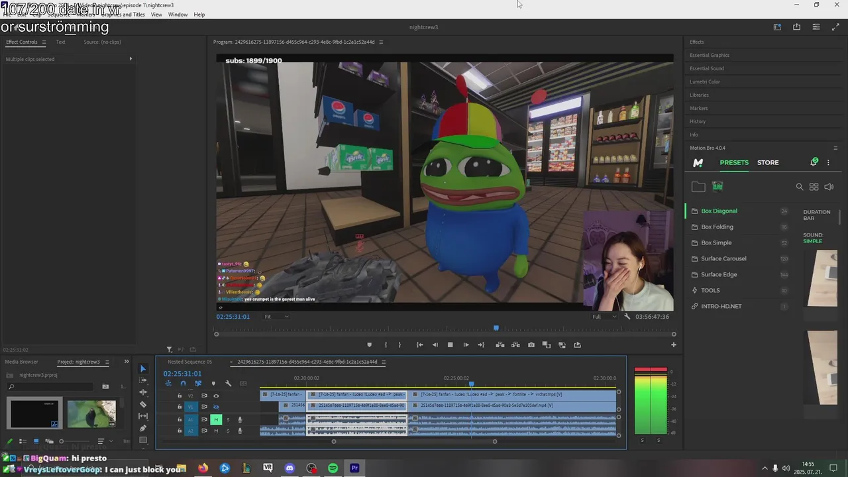
Task: Step back one frame
Action: tap(435, 344)
